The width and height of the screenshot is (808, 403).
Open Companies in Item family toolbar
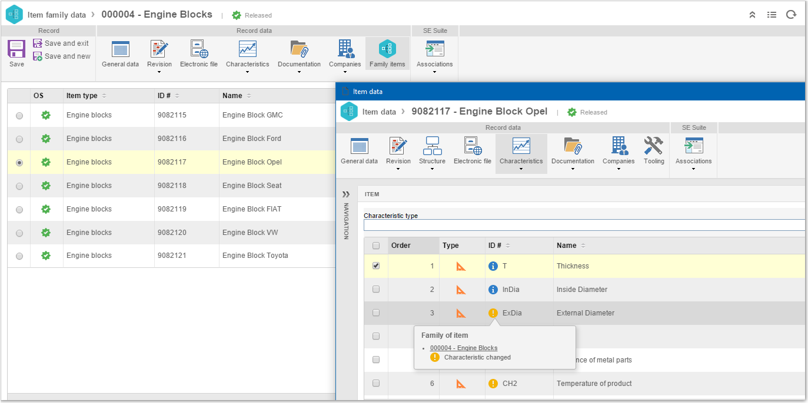tap(345, 54)
